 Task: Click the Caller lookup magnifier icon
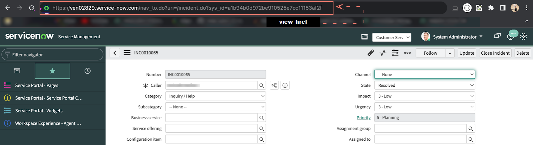pyautogui.click(x=262, y=86)
